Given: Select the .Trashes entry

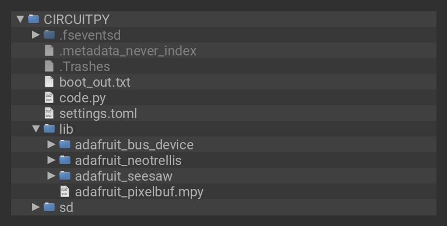Looking at the screenshot, I should [84, 67].
